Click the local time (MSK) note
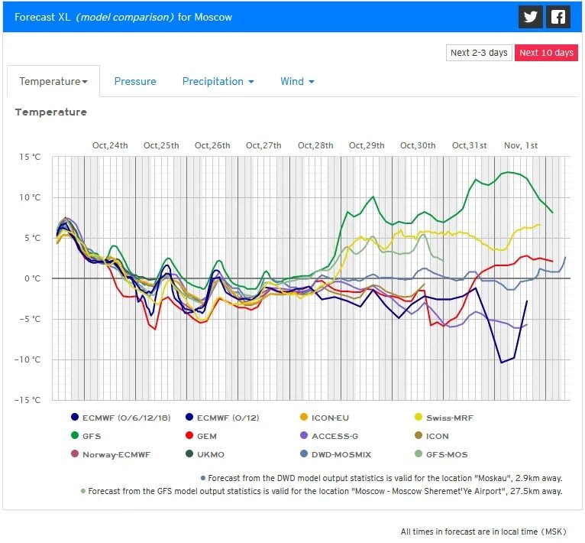This screenshot has width=585, height=543. click(483, 532)
